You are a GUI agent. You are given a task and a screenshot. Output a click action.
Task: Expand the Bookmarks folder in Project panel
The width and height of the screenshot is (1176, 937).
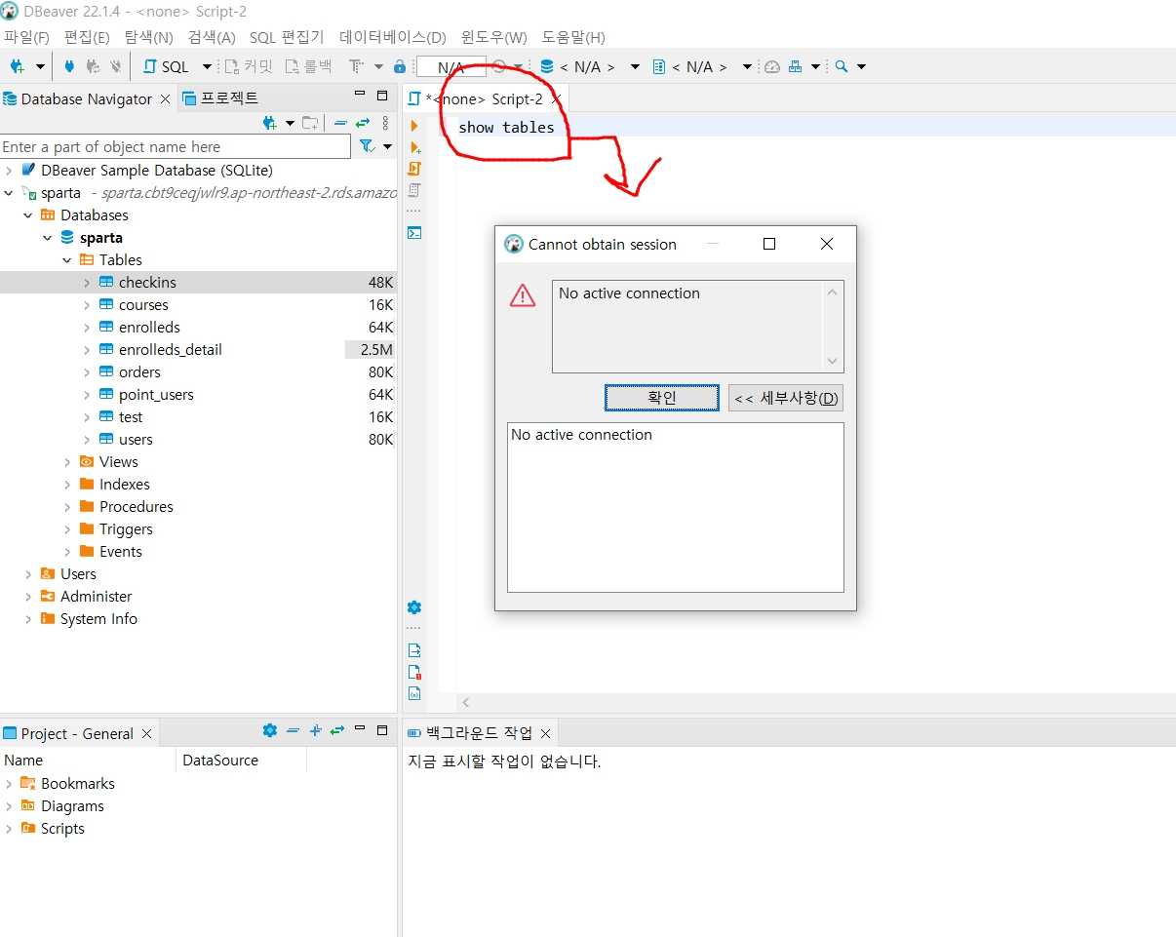9,784
